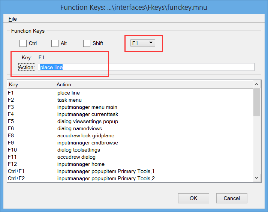The image size is (268, 212).
Task: Click the scroll up arrow of the key list
Action: click(x=256, y=84)
